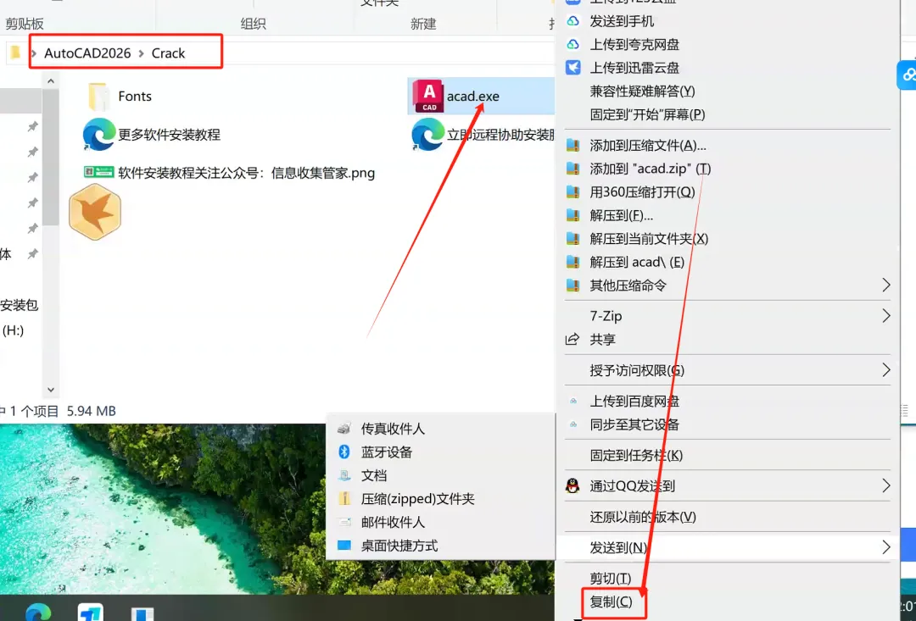This screenshot has height=621, width=916.
Task: Click the Crack breadcrumb segment
Action: click(x=168, y=53)
